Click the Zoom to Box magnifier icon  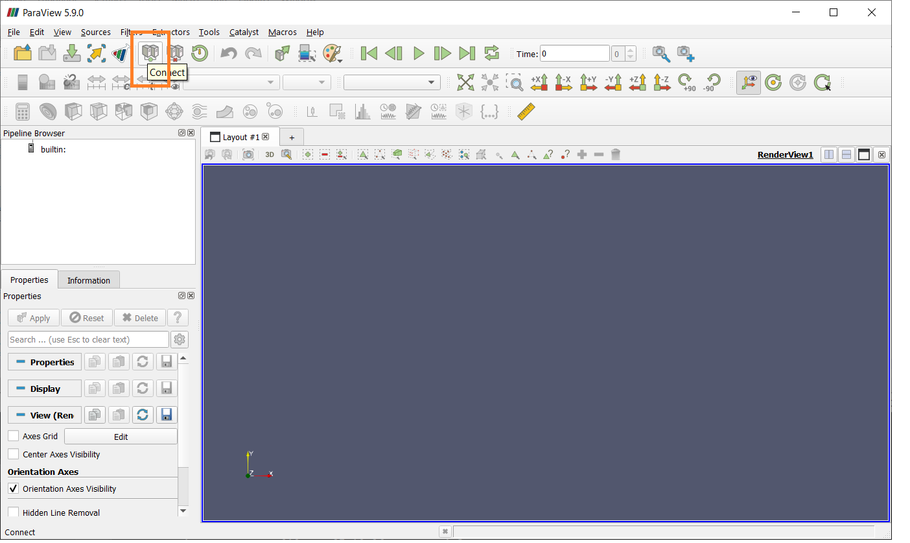click(515, 82)
